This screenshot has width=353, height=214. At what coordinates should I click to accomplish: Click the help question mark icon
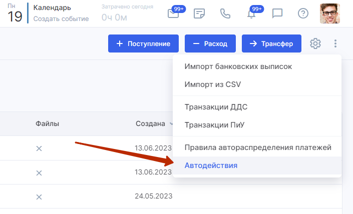303,13
